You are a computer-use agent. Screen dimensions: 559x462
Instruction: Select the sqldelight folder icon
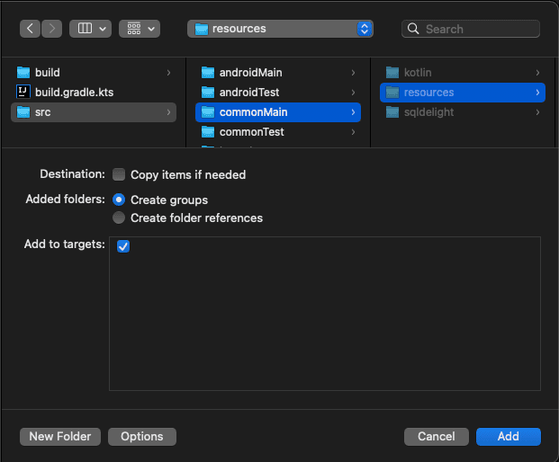point(392,112)
